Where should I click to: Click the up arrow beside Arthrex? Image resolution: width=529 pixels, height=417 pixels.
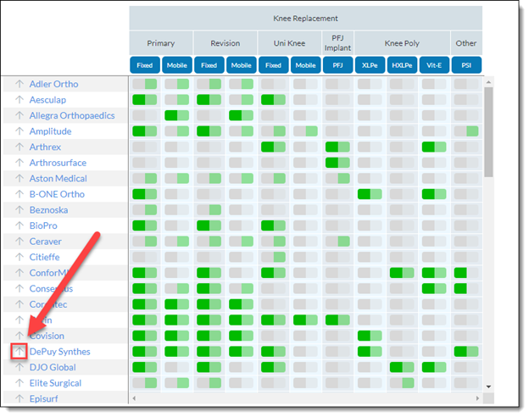(x=19, y=147)
